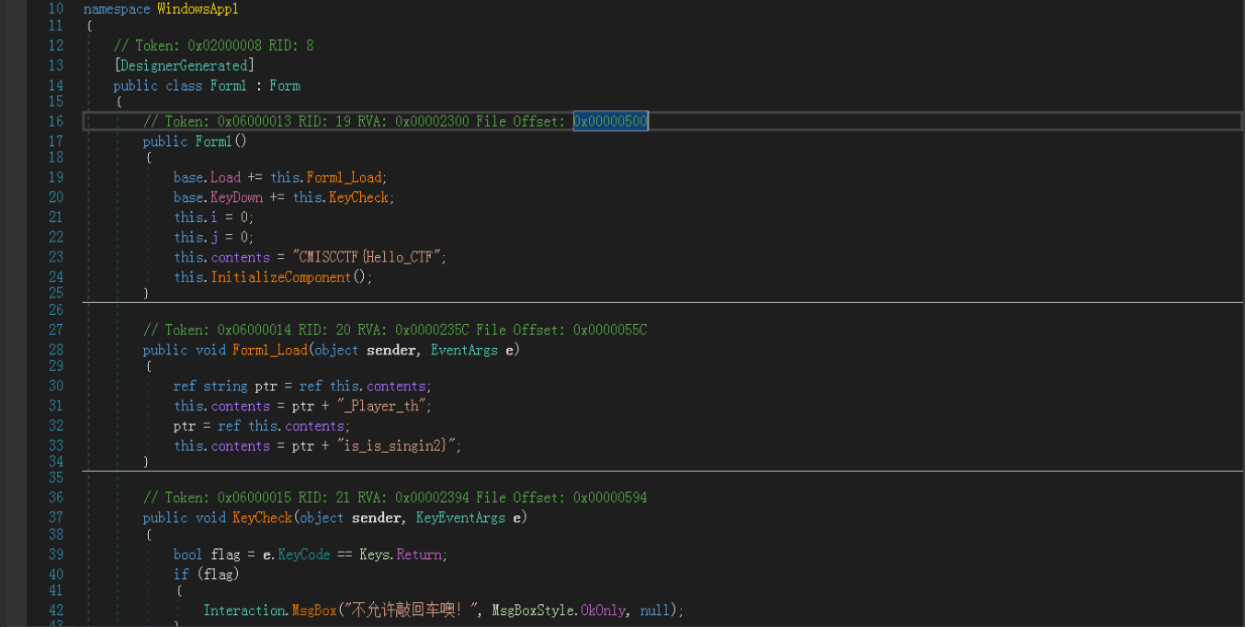Click the Form base type in class declaration
The image size is (1245, 627).
coord(285,85)
